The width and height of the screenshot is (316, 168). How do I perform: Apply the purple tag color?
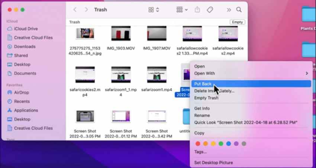click(236, 144)
